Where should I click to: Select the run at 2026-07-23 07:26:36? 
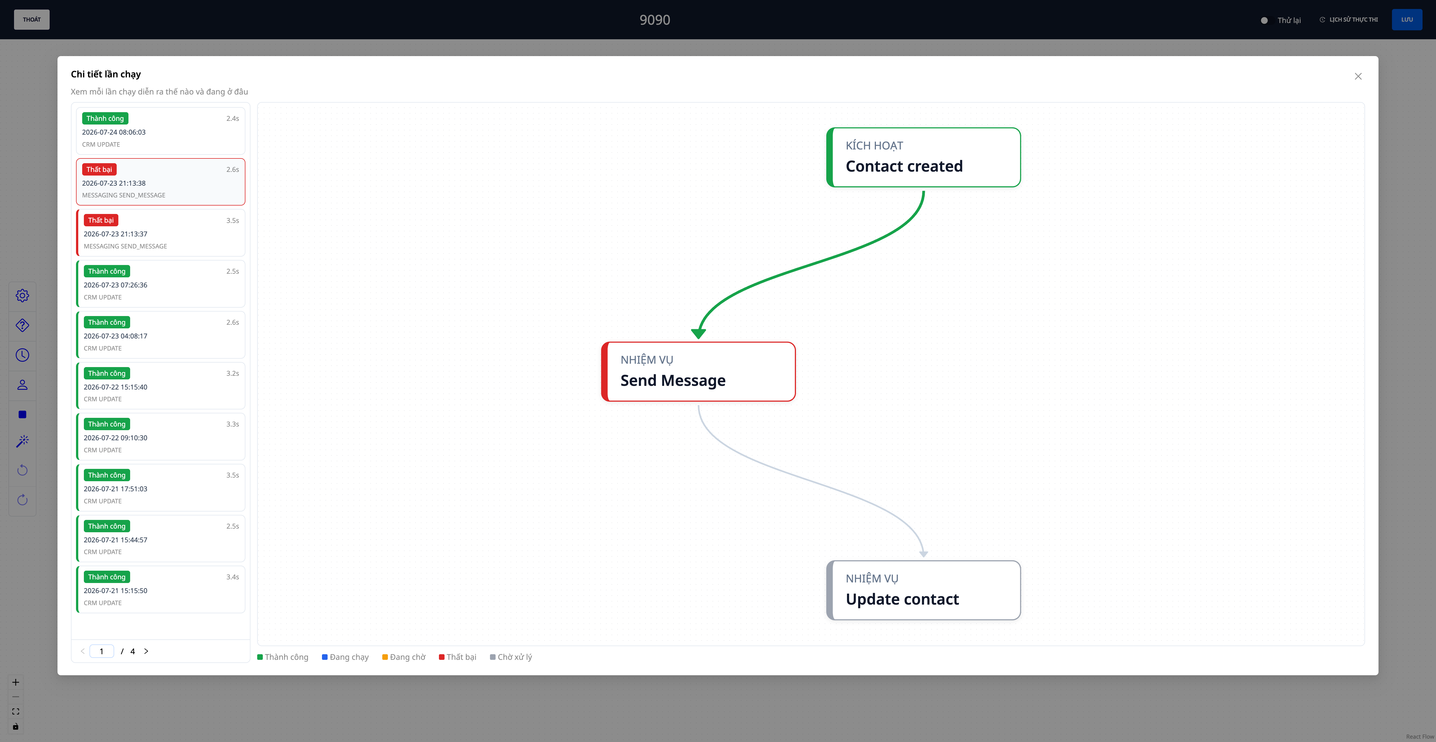(x=160, y=284)
